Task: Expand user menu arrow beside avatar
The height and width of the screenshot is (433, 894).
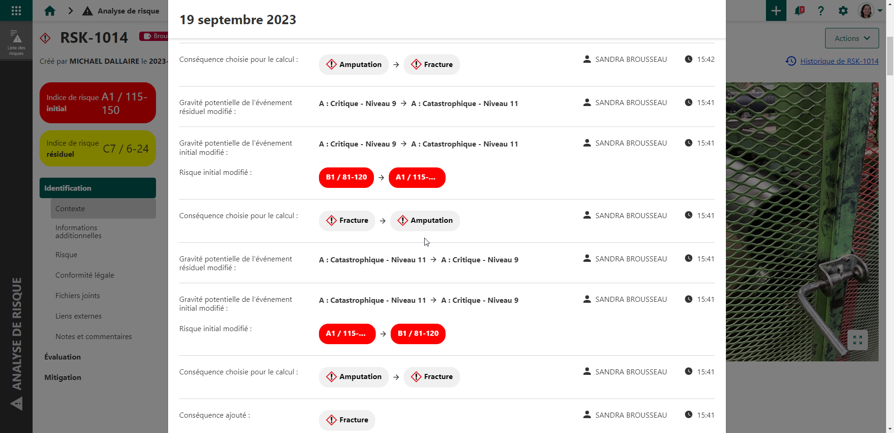Action: coord(880,11)
